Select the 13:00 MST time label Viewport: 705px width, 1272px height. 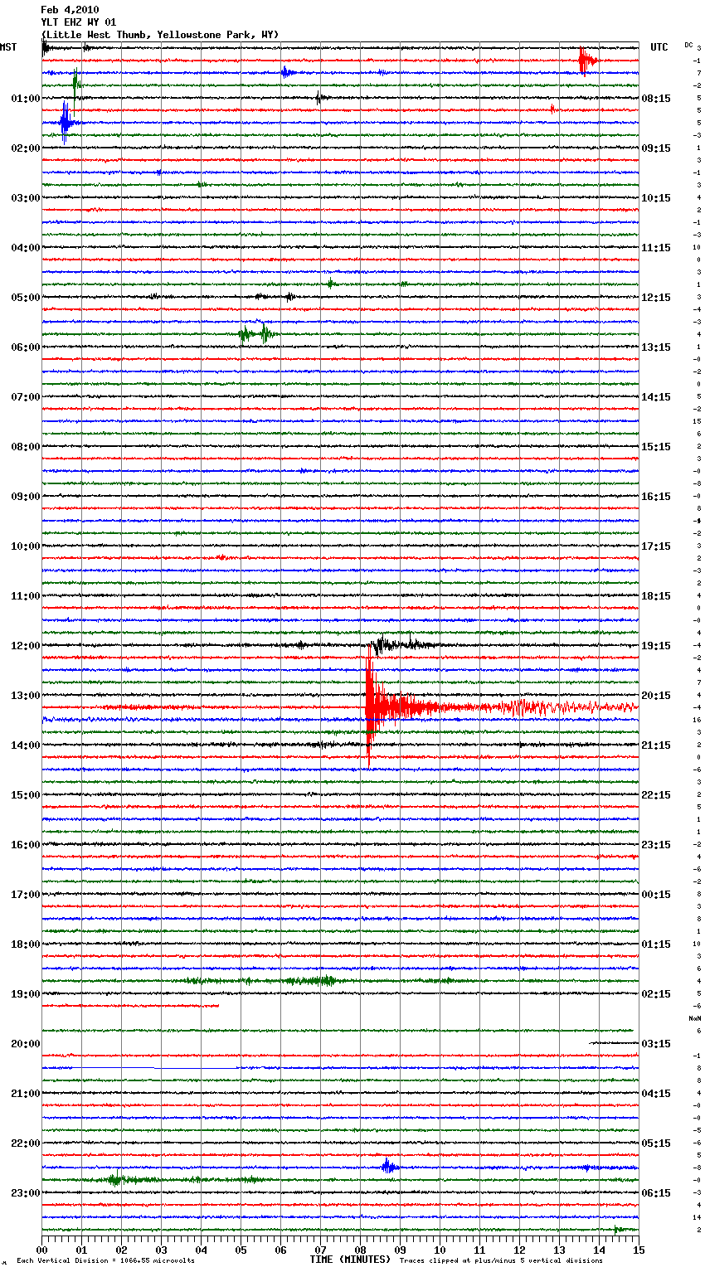pos(26,696)
